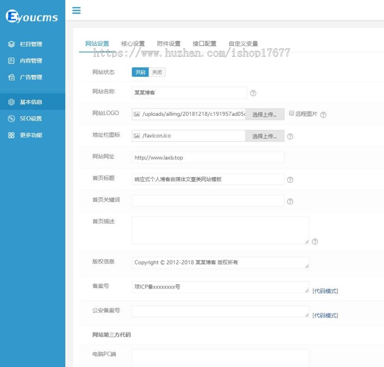Click the 备案号 textarea
384x367 pixels.
point(221,287)
